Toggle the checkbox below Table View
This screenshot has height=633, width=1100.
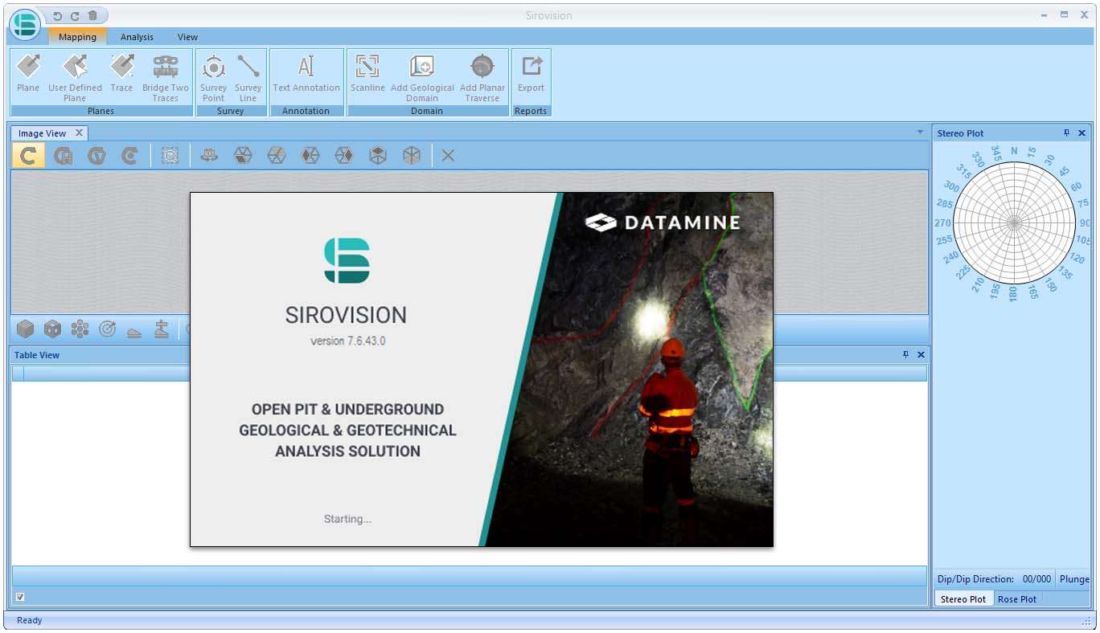[x=20, y=597]
